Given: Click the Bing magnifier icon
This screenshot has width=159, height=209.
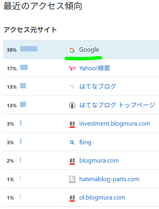Looking at the screenshot, I should 72,142.
